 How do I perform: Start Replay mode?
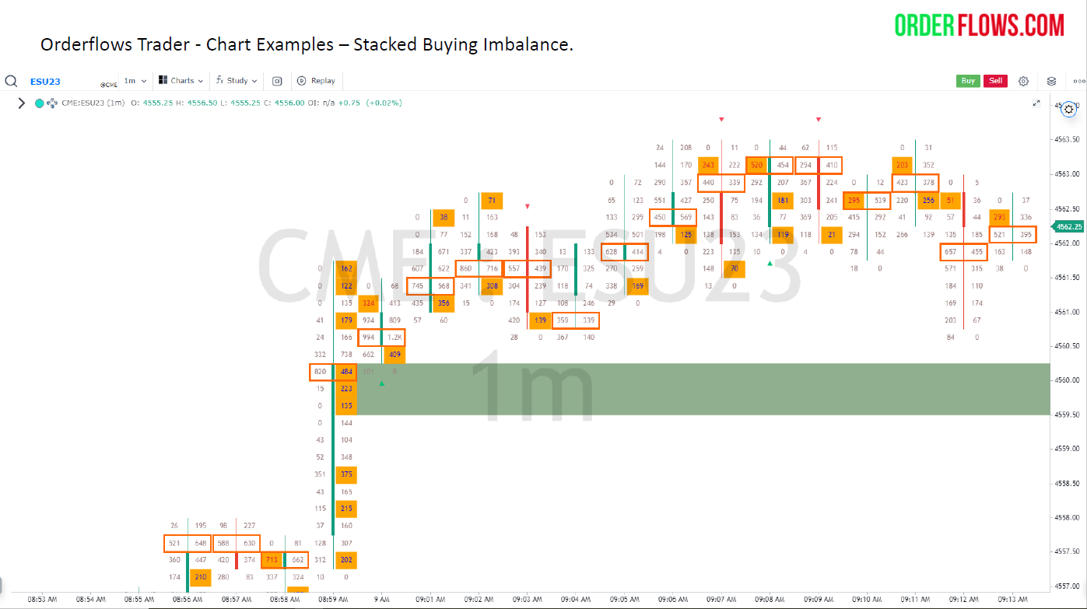coord(316,81)
